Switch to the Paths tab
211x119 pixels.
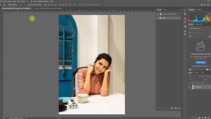(202, 73)
